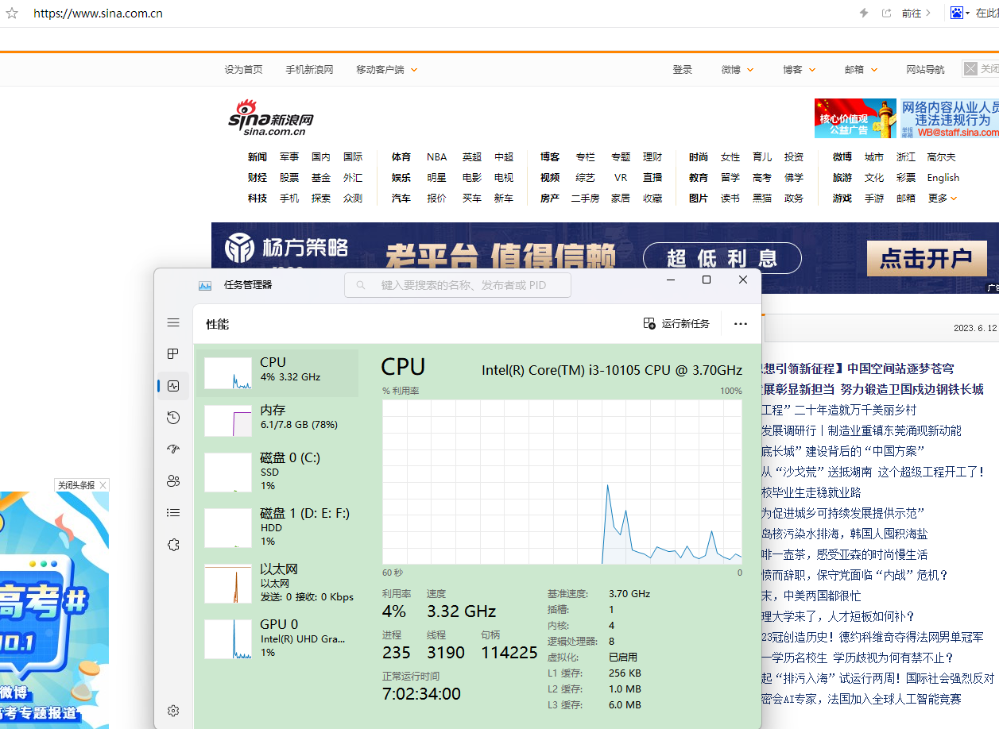Open 新闻 channel in Sina navigation

(x=257, y=157)
